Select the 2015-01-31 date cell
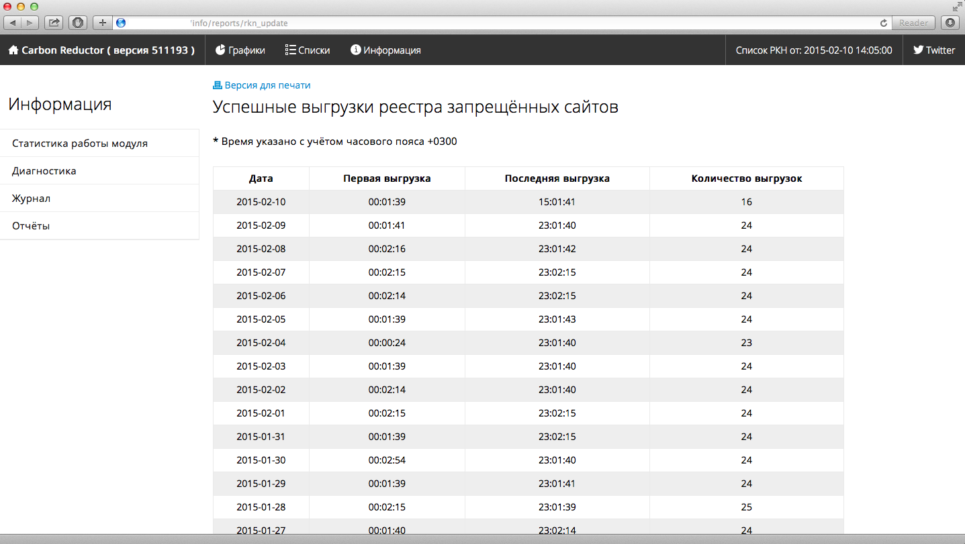Screen dimensions: 965x544 261,437
